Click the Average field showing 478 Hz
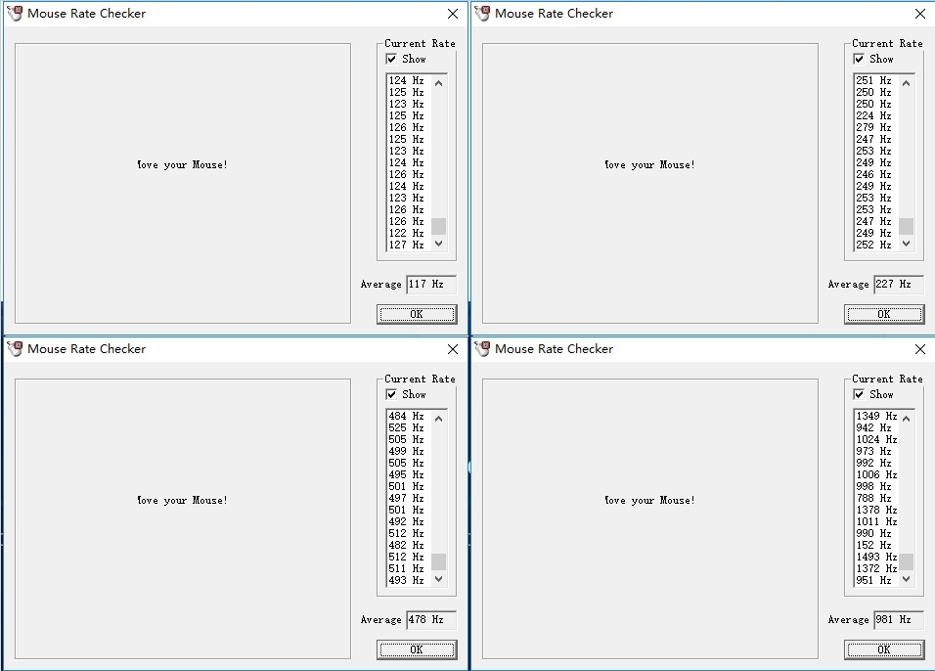Viewport: 935px width, 671px height. click(431, 620)
